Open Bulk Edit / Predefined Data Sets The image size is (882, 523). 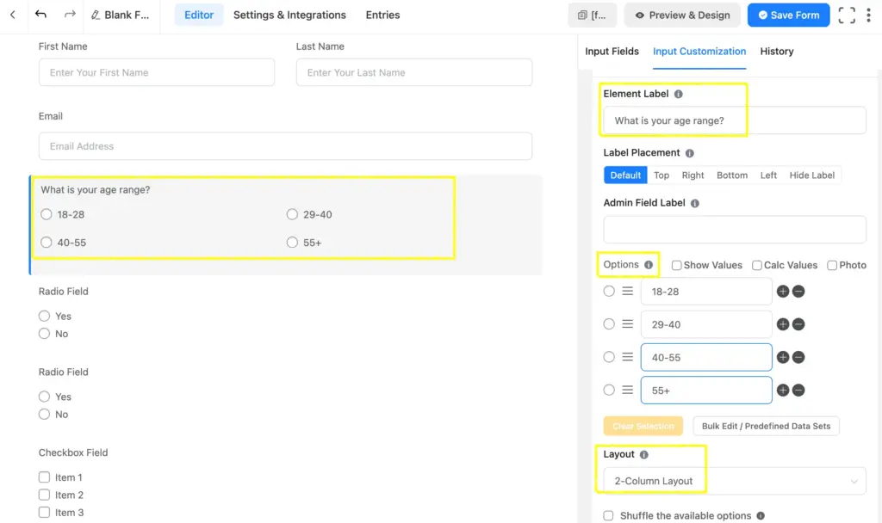click(766, 426)
